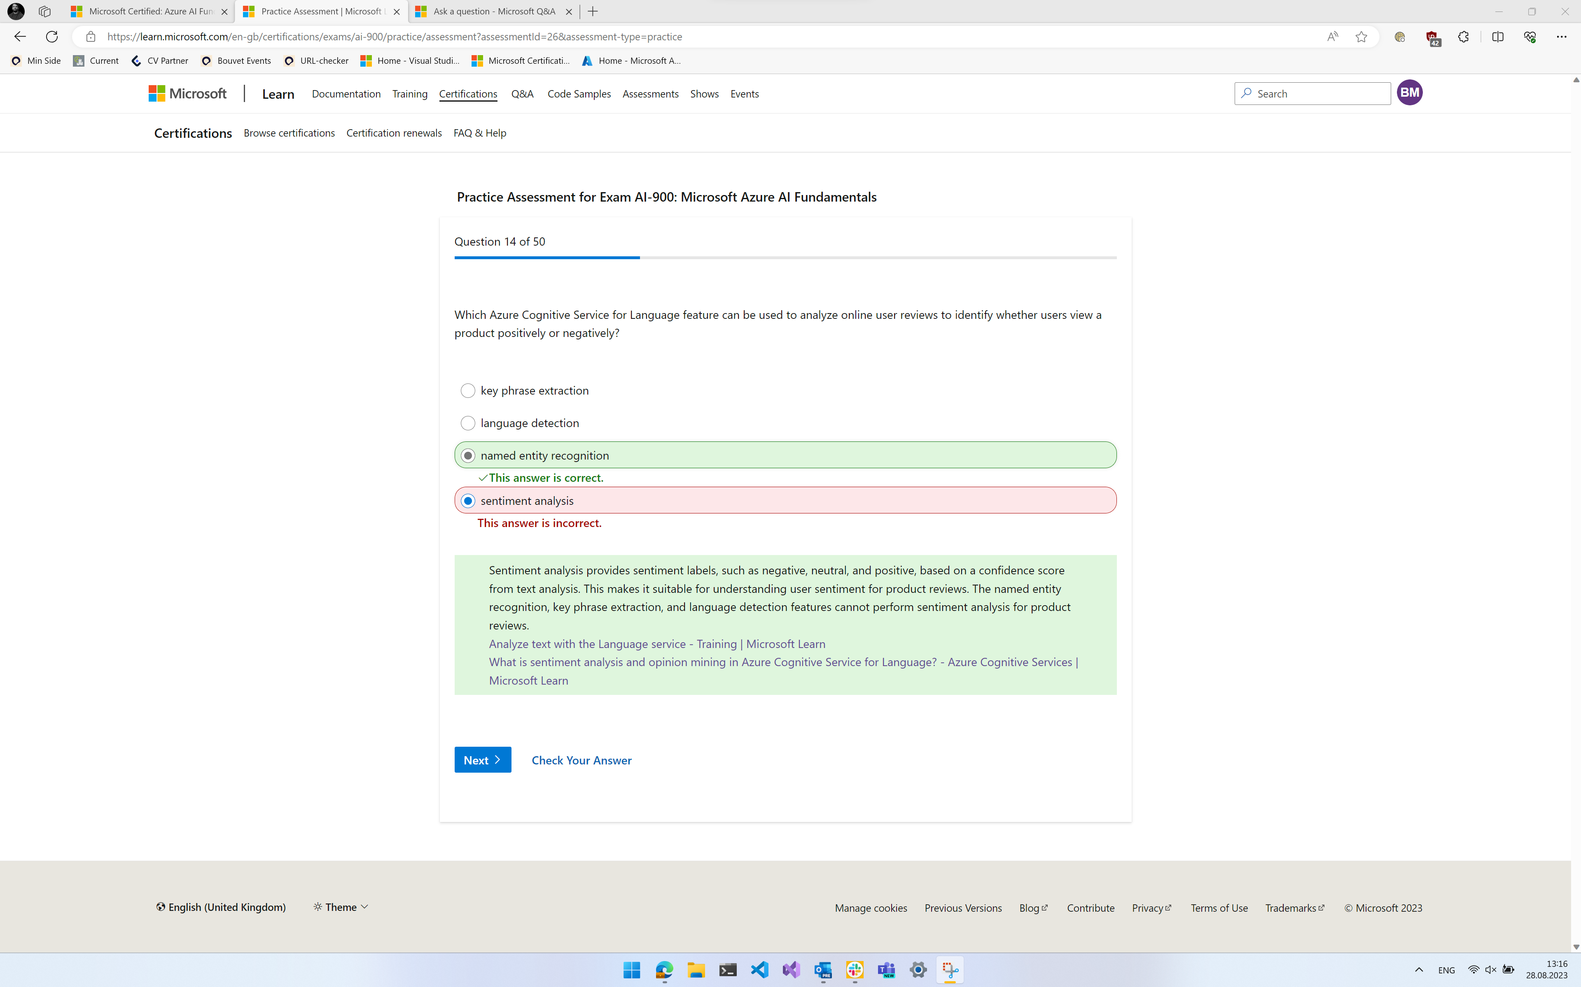This screenshot has height=987, width=1581.
Task: Open the Read aloud feature
Action: tap(1332, 37)
